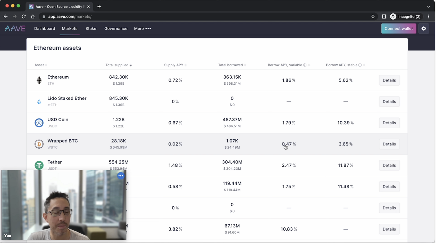
Task: Open the More menu
Action: [x=142, y=29]
